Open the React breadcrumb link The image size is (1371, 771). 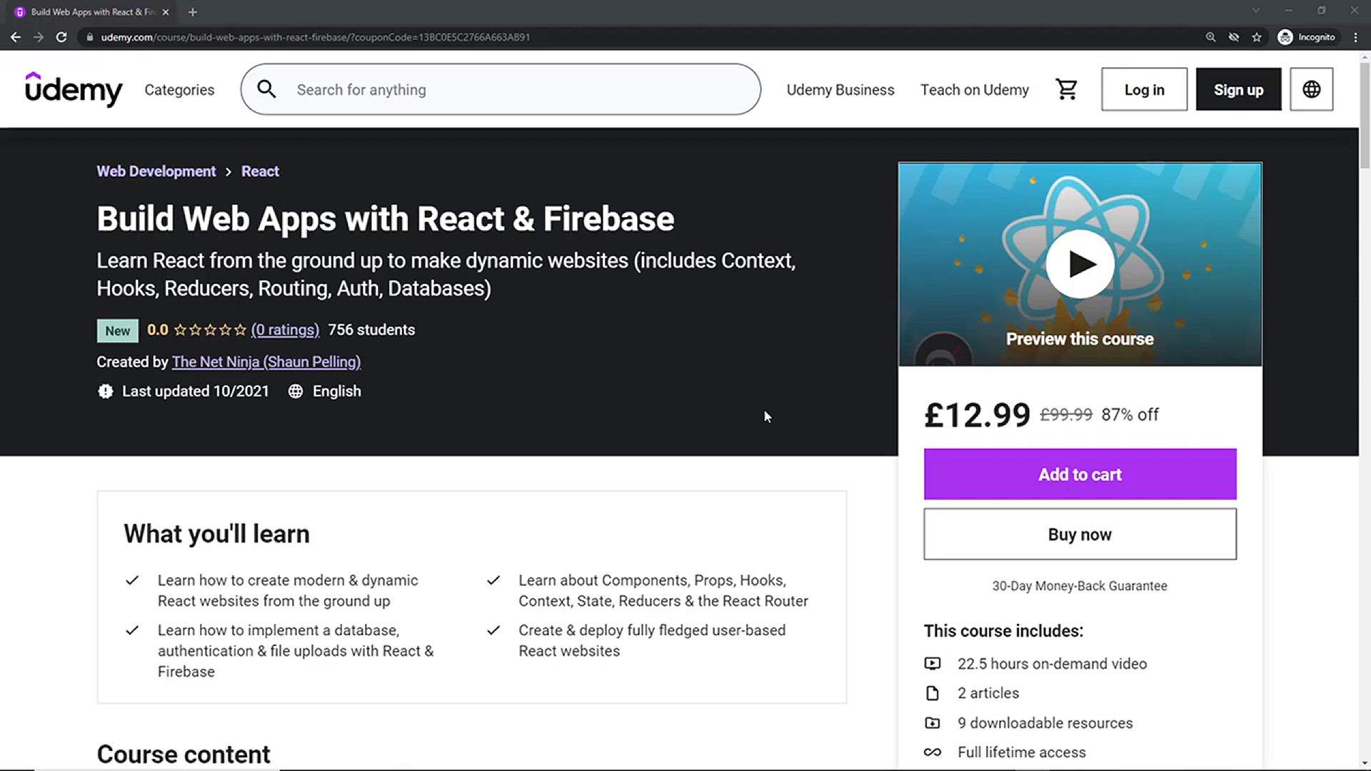point(260,171)
